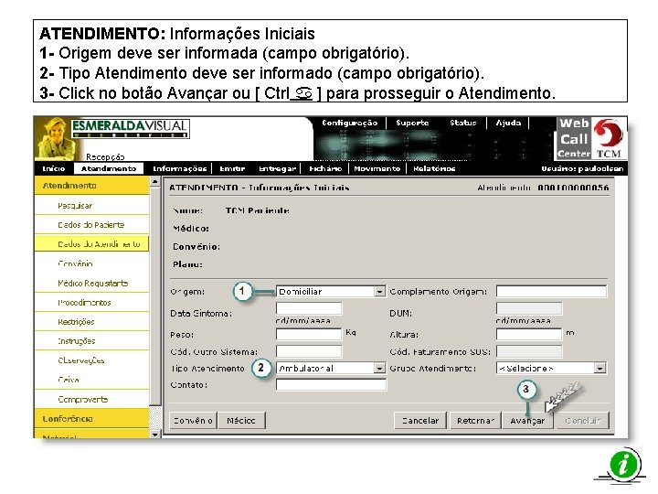Screen dimensions: 658x494
Task: Click the Usuário: paulooloan text
Action: click(x=582, y=168)
